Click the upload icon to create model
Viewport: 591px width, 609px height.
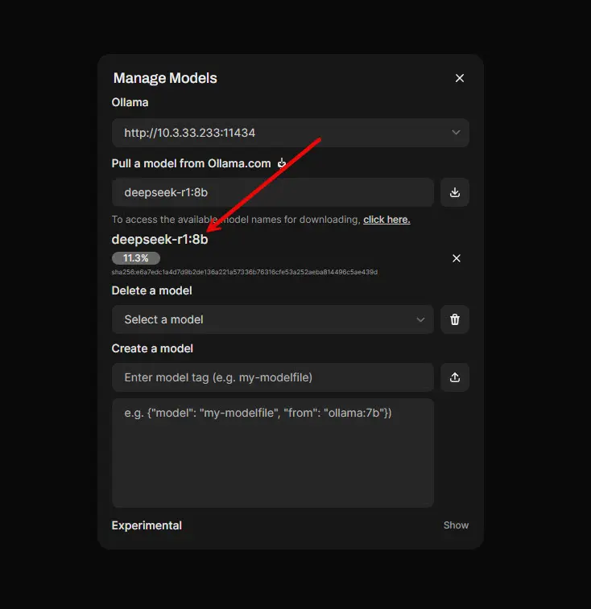(455, 377)
